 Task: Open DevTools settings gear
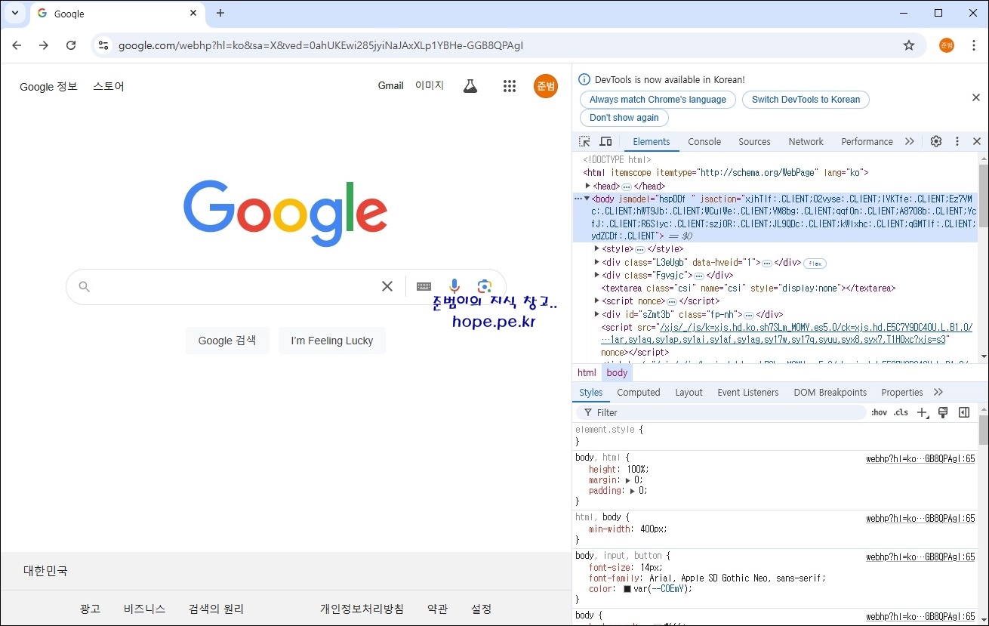click(936, 141)
